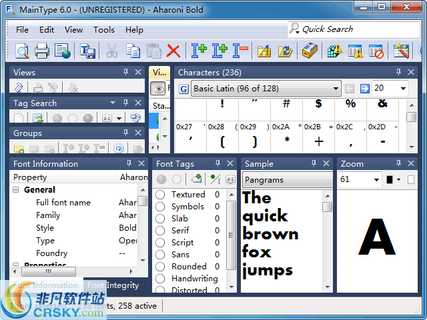The height and width of the screenshot is (320, 427).
Task: Open the Tools menu
Action: (x=104, y=29)
